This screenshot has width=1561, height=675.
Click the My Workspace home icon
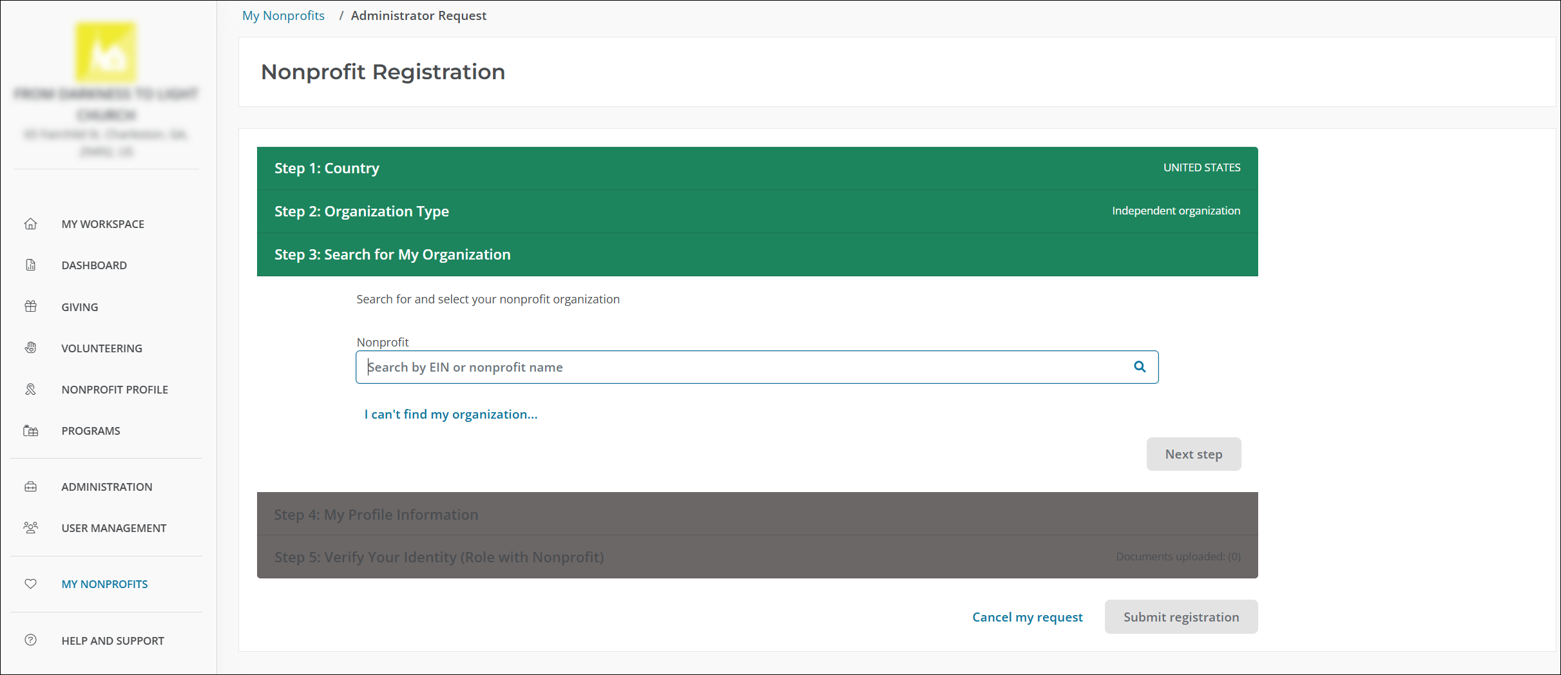[30, 224]
